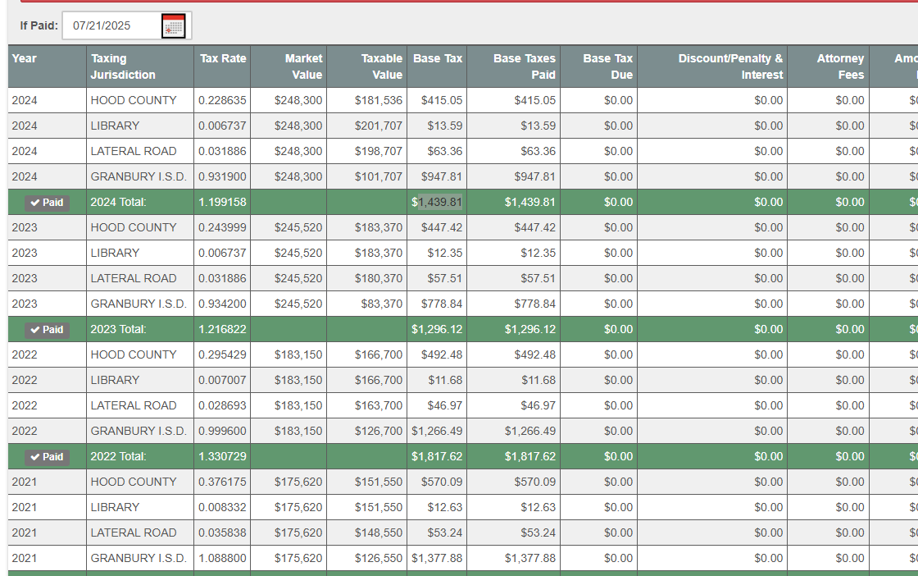Click the Taxable Value column header
This screenshot has width=918, height=576.
tap(381, 66)
